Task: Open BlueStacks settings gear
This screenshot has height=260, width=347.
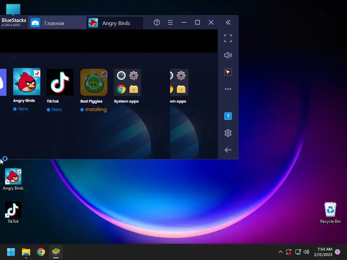Action: pyautogui.click(x=228, y=133)
